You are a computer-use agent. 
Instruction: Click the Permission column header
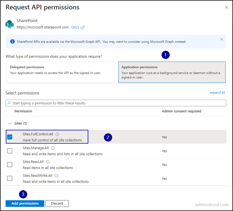23,111
